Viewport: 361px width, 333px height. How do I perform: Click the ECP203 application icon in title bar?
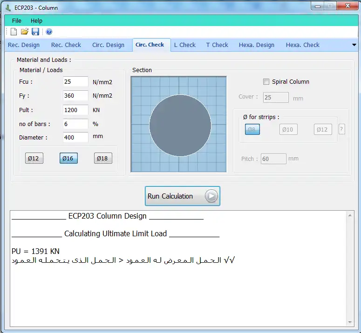click(8, 8)
